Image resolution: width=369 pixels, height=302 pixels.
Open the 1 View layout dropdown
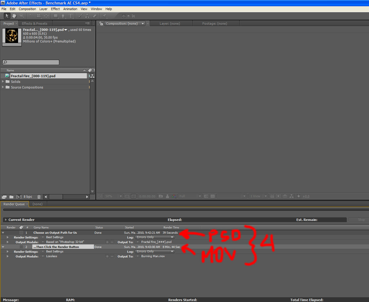pos(258,196)
